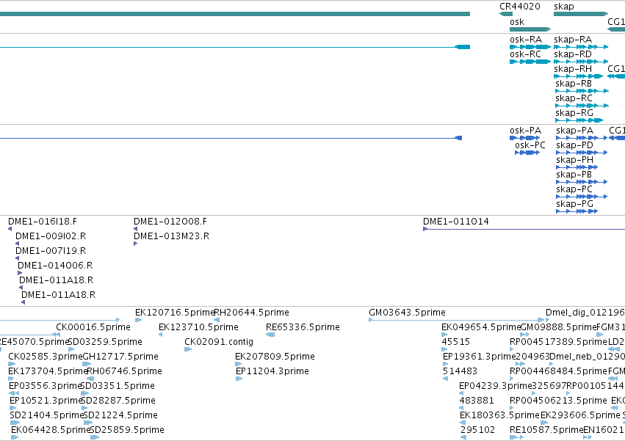Viewport: 625px width, 441px height.
Task: Click DME1-016I18.F clone end label
Action: pos(43,222)
